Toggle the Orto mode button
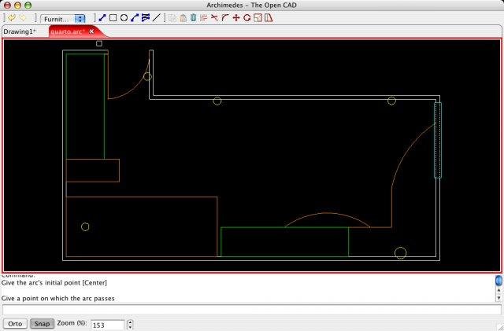Viewport: 504px width, 331px height. point(15,324)
